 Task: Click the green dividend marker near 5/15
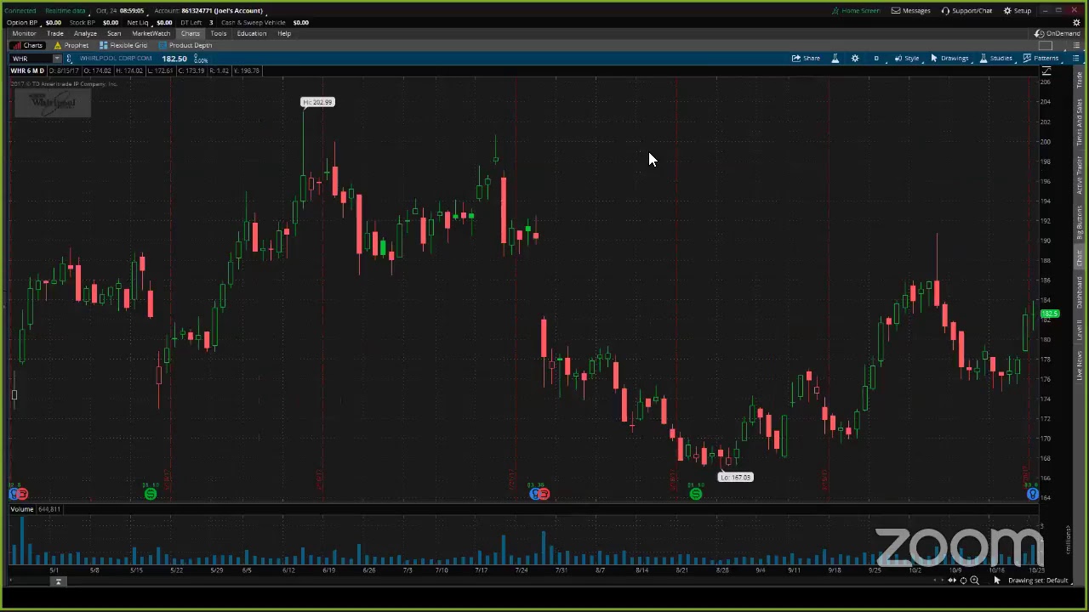point(150,494)
